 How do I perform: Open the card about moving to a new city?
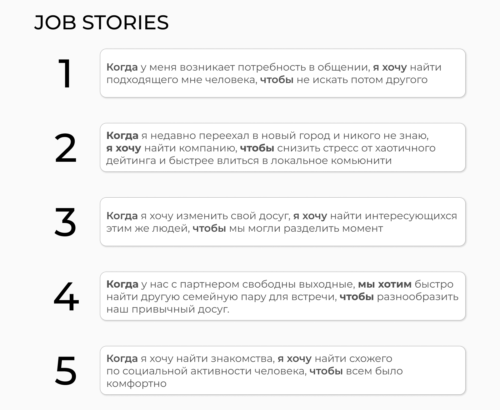coord(283,147)
